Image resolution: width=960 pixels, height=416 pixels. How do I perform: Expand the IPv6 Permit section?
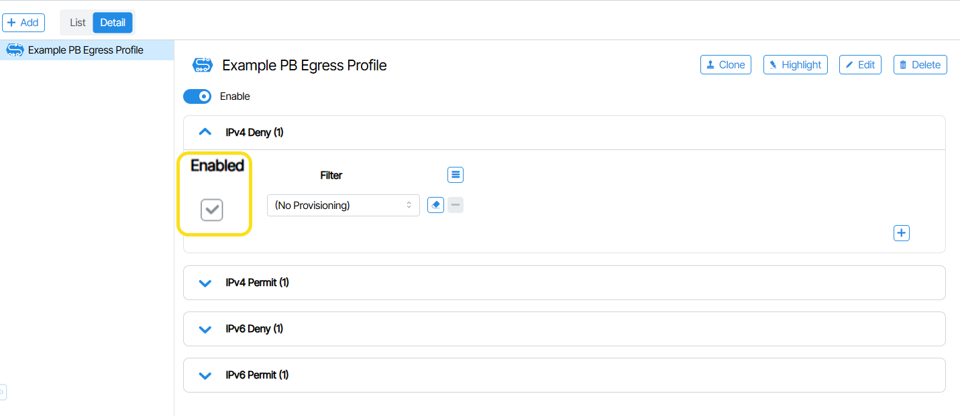coord(205,375)
